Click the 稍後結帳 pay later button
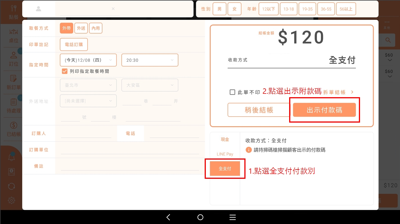Viewport: 400px width, 224px height. [259, 110]
